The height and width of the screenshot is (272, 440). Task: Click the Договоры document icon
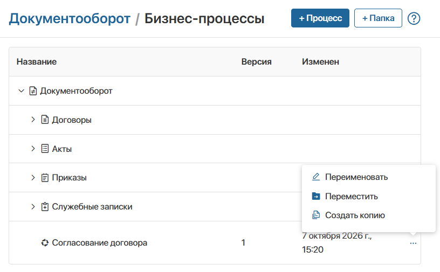click(x=45, y=120)
